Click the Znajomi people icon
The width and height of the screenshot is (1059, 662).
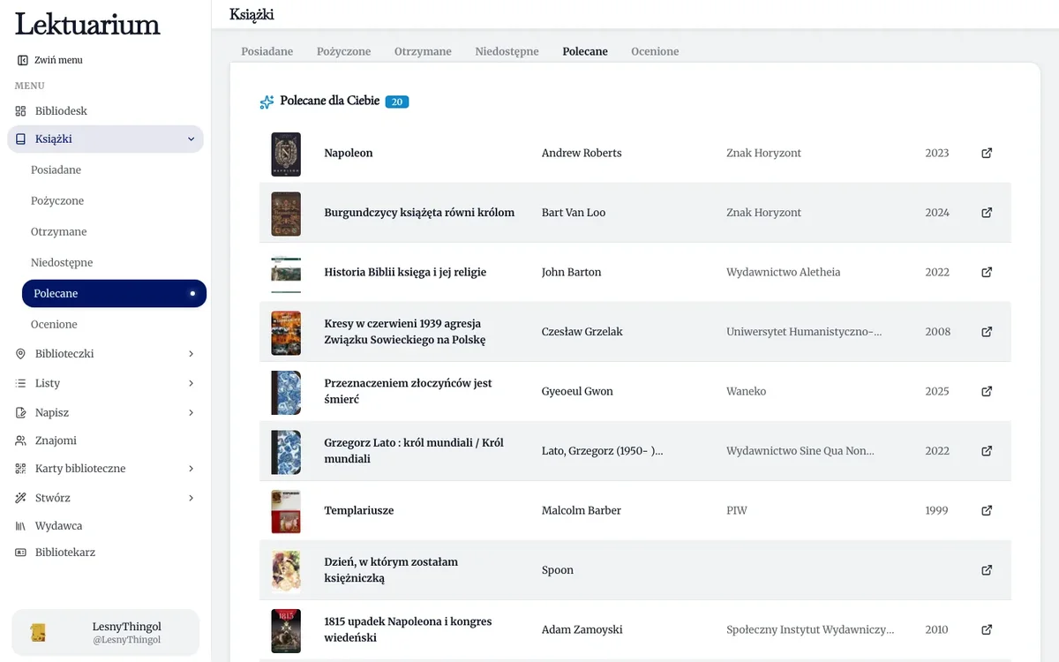pyautogui.click(x=21, y=440)
